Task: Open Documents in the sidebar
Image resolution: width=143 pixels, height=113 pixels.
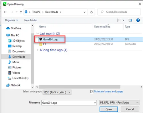Action: coord(17,51)
